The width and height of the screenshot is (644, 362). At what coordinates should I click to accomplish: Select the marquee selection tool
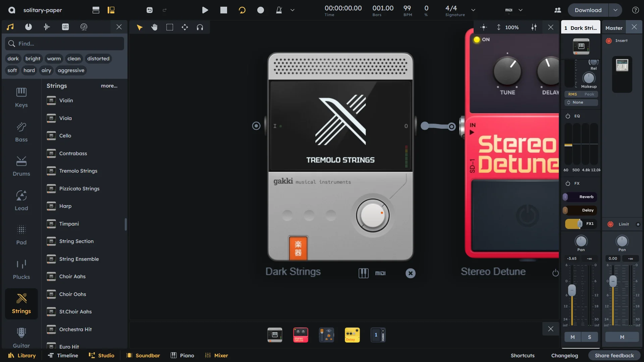tap(170, 27)
